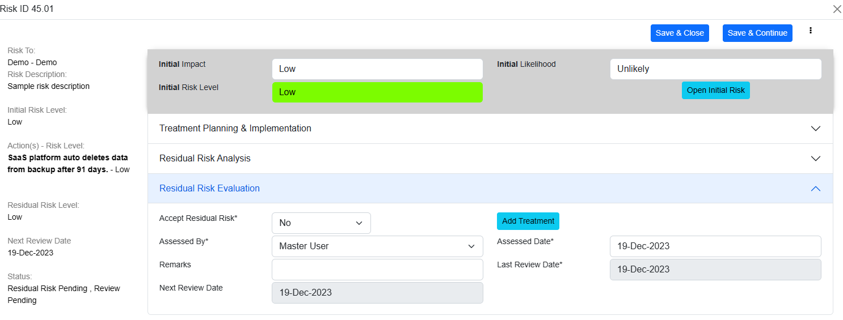
Task: Open the Accept Residual Risk dropdown
Action: 321,223
